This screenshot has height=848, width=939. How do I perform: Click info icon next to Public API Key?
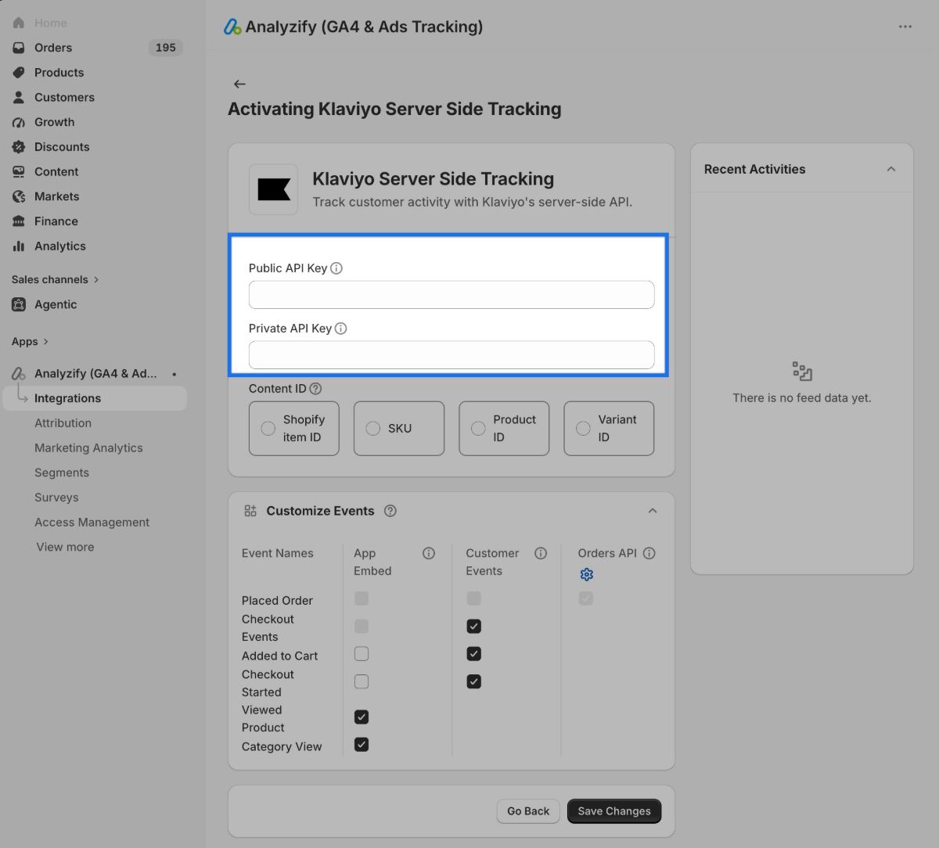336,268
